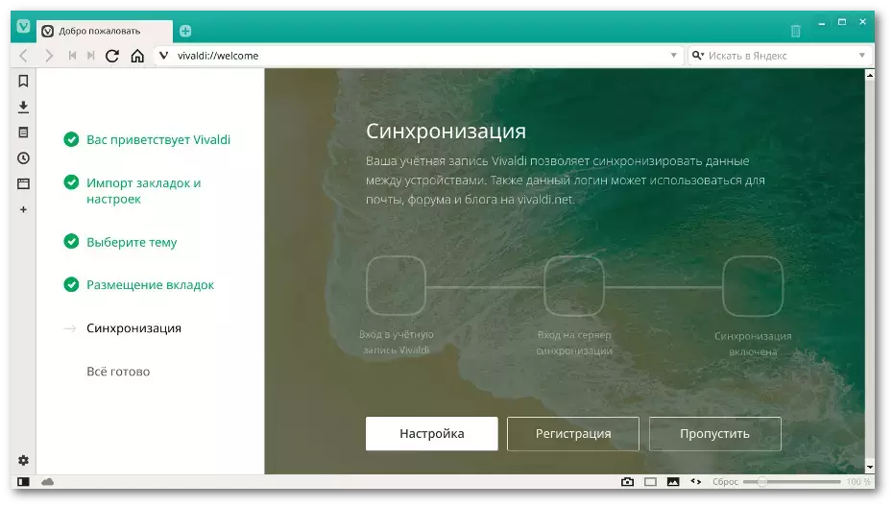This screenshot has width=893, height=507.
Task: Open the closed tabs trash icon
Action: point(796,31)
